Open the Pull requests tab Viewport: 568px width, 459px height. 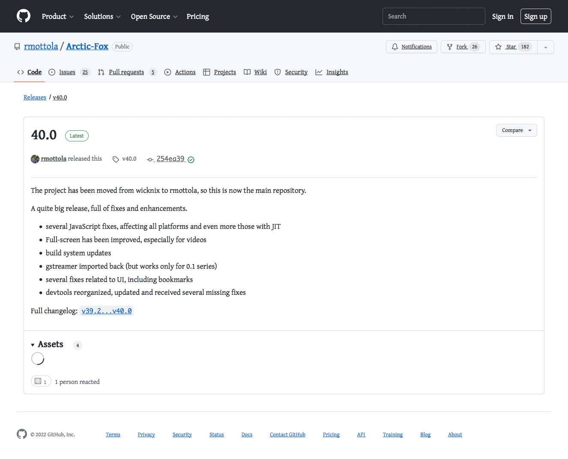point(127,72)
